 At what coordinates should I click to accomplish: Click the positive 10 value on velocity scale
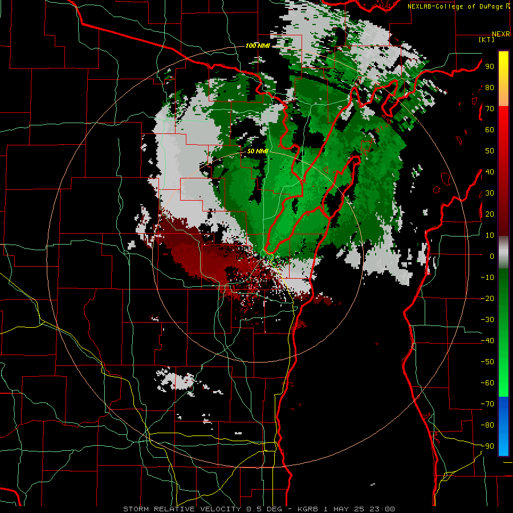tap(490, 235)
